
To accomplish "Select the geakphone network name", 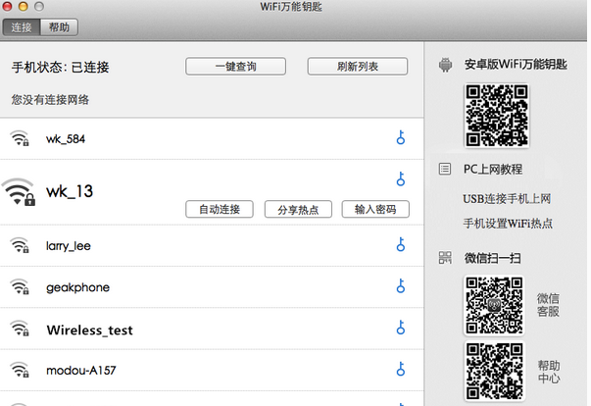I will point(78,287).
